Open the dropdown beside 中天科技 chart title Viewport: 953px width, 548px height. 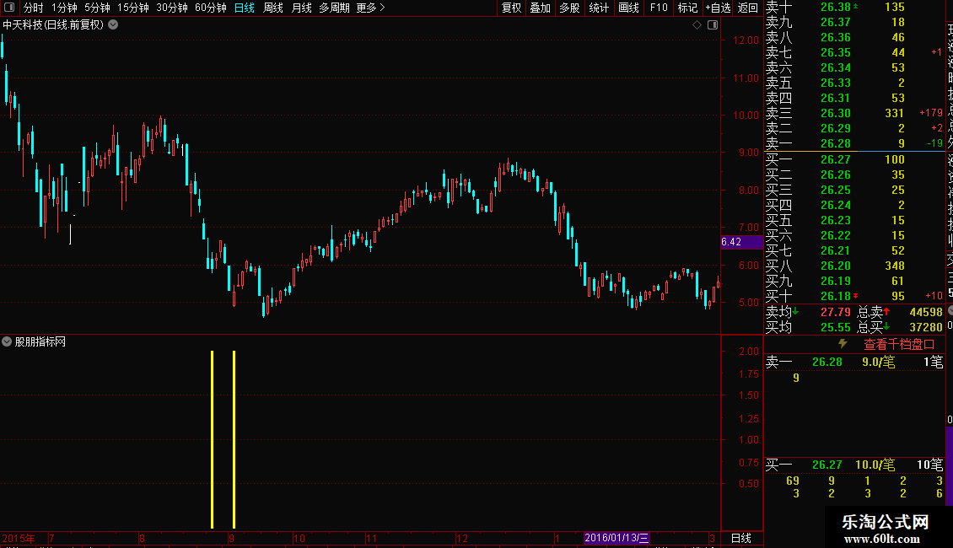[113, 25]
